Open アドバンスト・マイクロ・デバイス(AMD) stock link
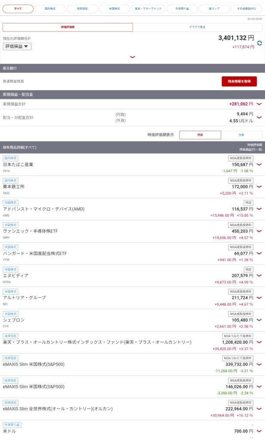Screen dimensions: 265x441 tap(44, 209)
